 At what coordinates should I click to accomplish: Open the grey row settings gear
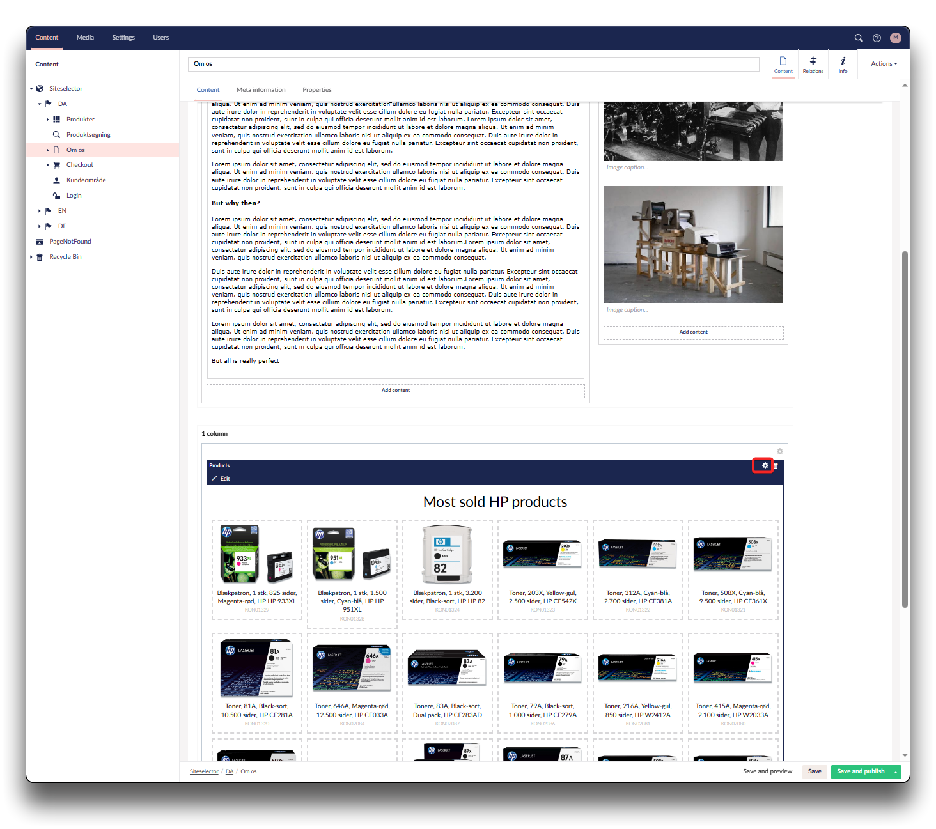tap(780, 451)
